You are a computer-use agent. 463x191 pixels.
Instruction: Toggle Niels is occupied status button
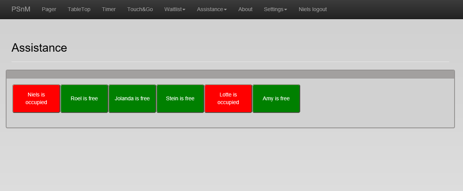pyautogui.click(x=36, y=99)
